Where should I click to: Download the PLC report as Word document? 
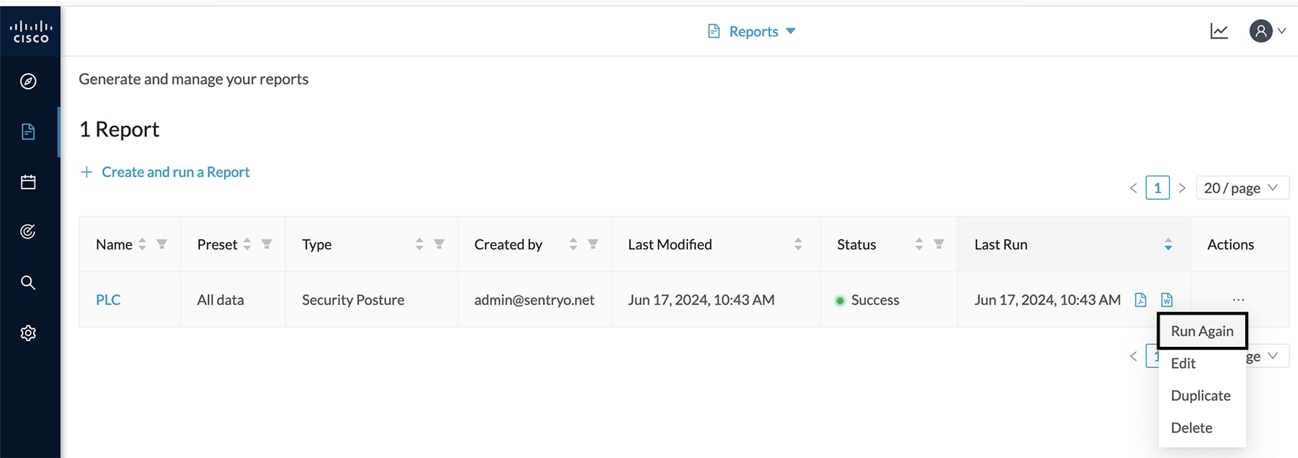1167,300
